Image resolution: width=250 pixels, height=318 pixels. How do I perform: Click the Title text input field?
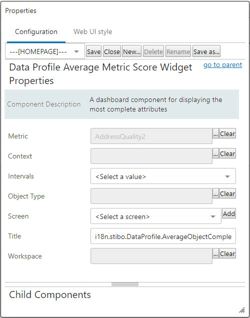coord(163,236)
